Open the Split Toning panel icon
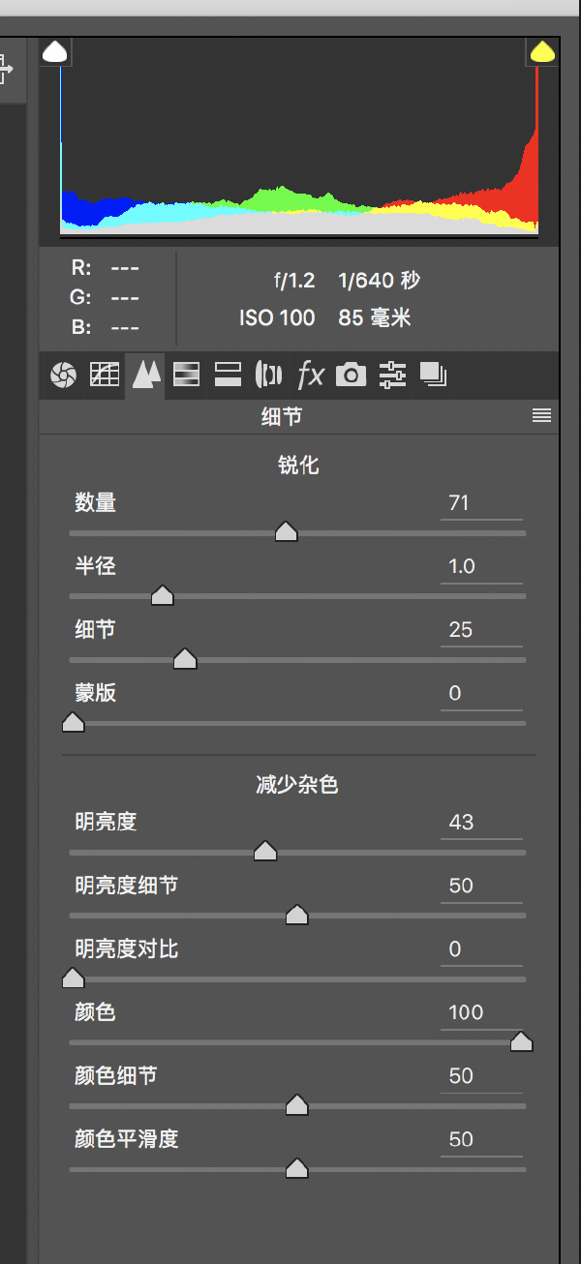The image size is (581, 1264). tap(228, 375)
